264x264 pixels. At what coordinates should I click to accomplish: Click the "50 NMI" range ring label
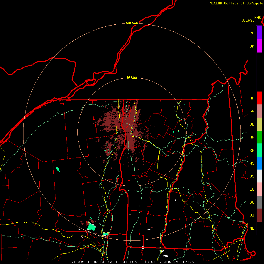coord(132,77)
